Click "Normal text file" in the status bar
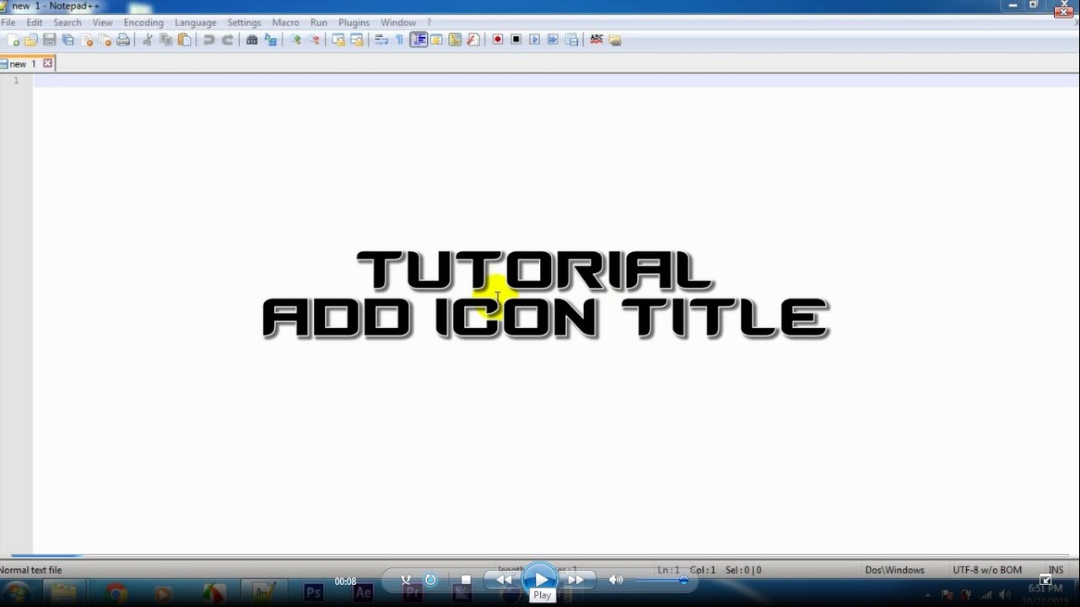This screenshot has width=1080, height=607. [31, 570]
